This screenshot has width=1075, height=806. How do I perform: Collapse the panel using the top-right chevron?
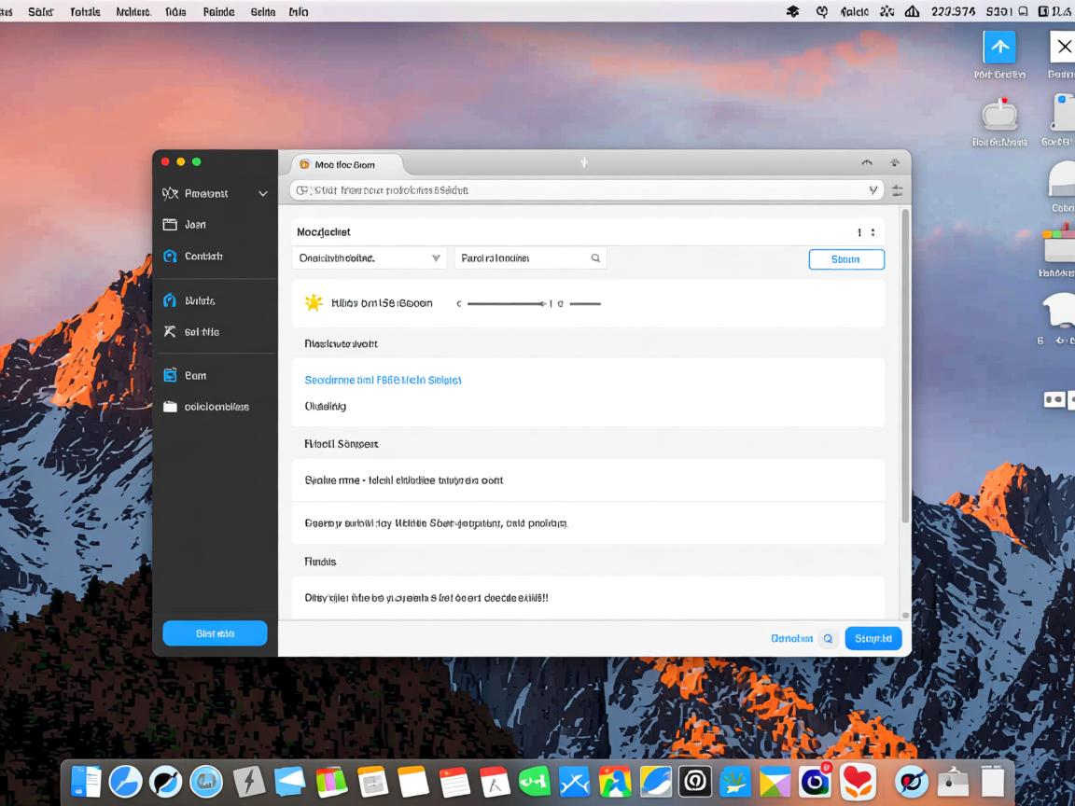pyautogui.click(x=867, y=163)
